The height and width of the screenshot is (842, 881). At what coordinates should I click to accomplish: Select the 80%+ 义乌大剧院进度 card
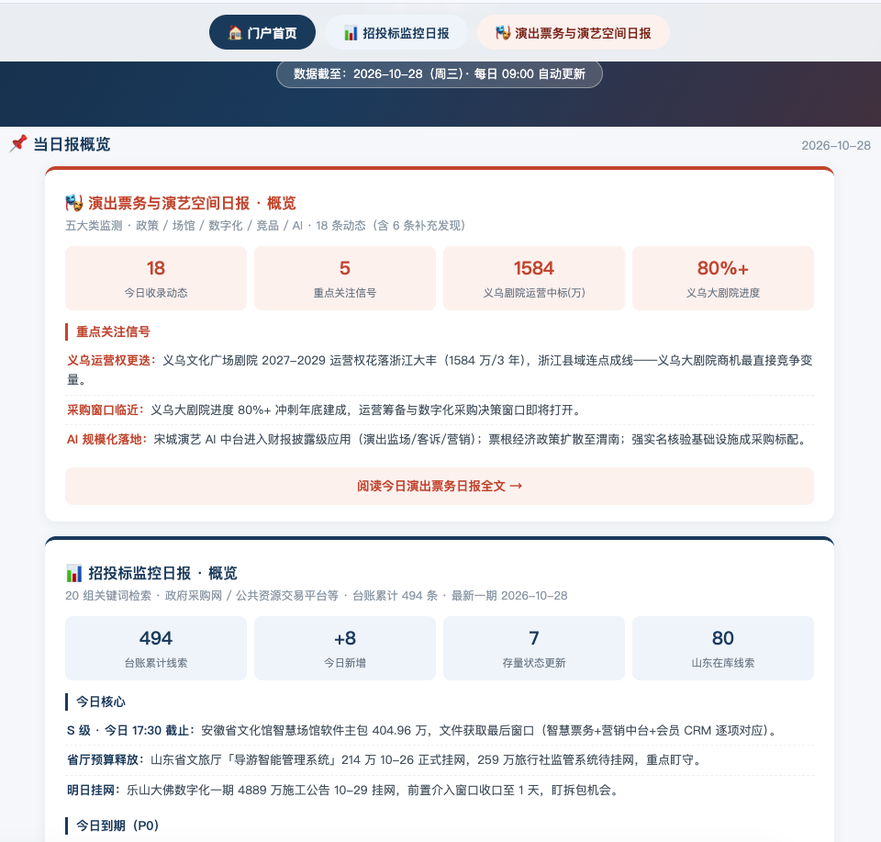point(723,277)
